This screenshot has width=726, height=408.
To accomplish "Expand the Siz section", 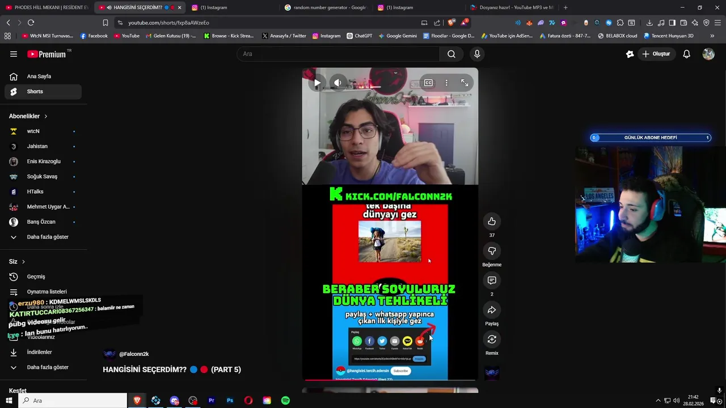I will pyautogui.click(x=17, y=262).
